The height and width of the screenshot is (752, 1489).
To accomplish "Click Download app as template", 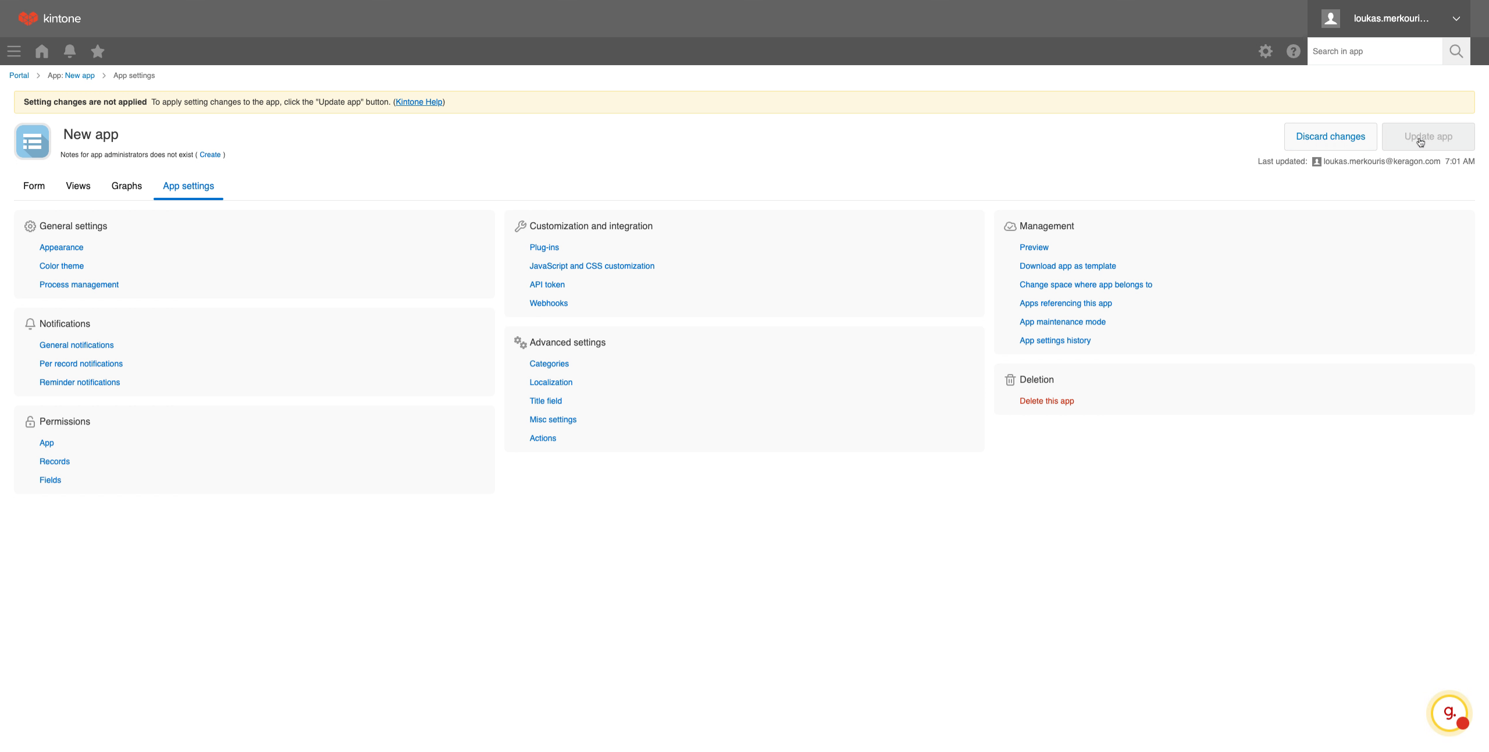I will pos(1068,266).
